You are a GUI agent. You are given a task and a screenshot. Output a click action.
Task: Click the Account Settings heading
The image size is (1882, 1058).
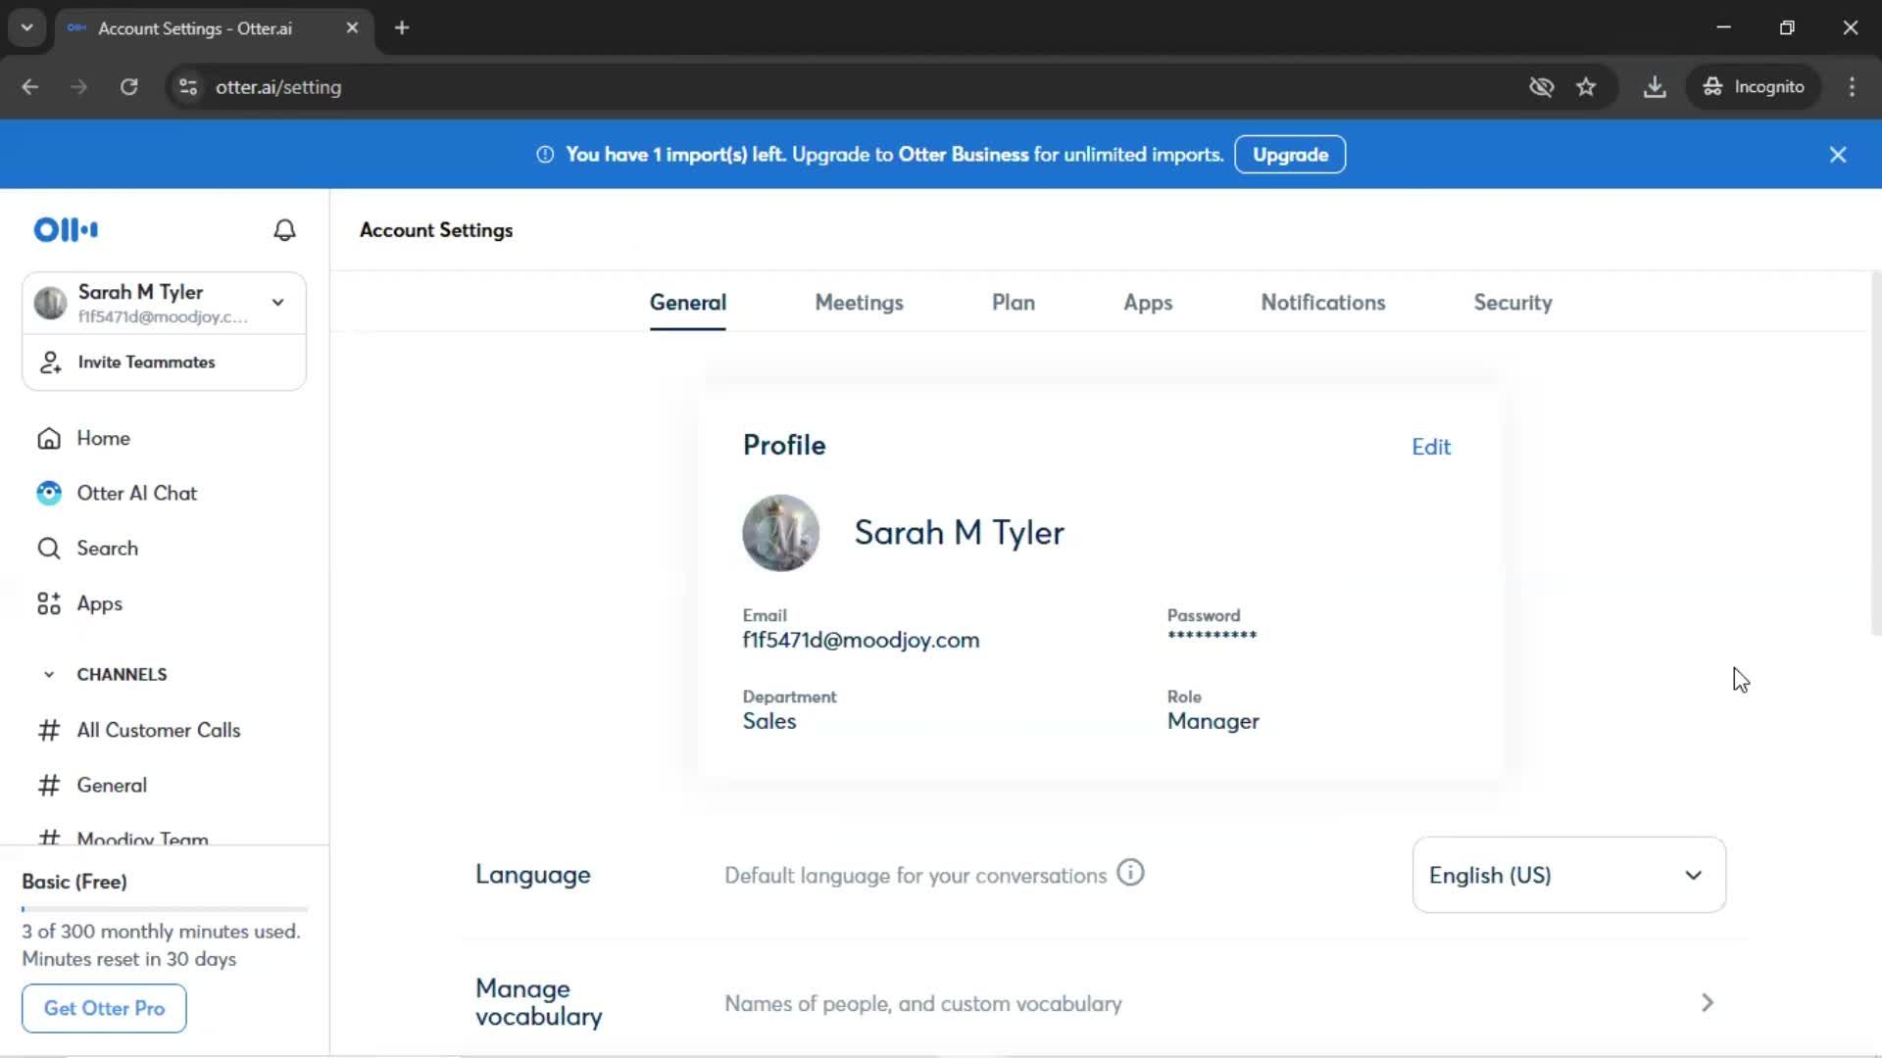[x=436, y=230]
